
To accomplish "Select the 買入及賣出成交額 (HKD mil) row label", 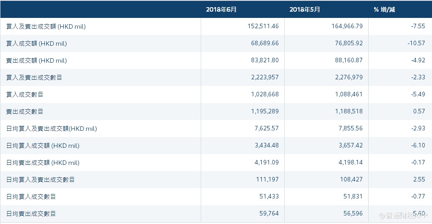I will [46, 26].
